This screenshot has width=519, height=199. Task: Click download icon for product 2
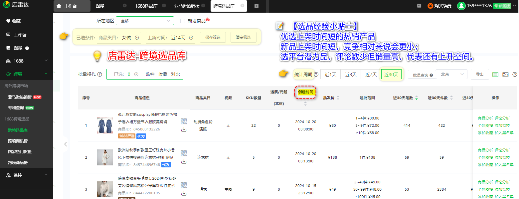184,161
